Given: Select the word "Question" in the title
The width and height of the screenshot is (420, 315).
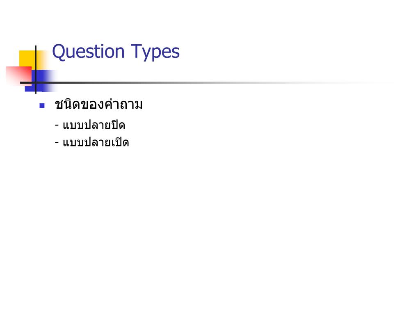Looking at the screenshot, I should [x=88, y=52].
